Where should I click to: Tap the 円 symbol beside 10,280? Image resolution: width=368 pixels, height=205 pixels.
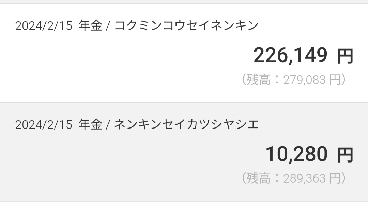point(345,155)
